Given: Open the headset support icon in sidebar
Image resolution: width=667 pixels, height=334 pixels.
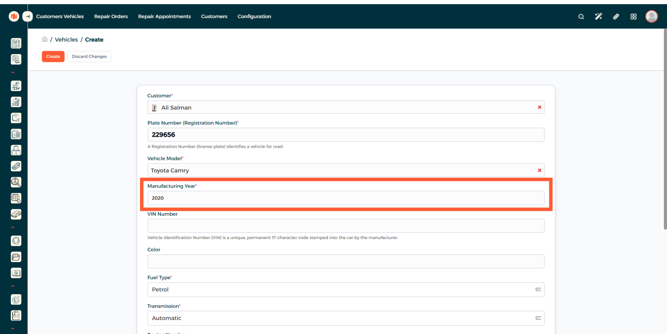Looking at the screenshot, I should 16,241.
